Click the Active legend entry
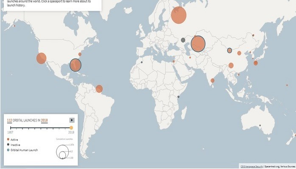This screenshot has width=296, height=169. [14, 139]
